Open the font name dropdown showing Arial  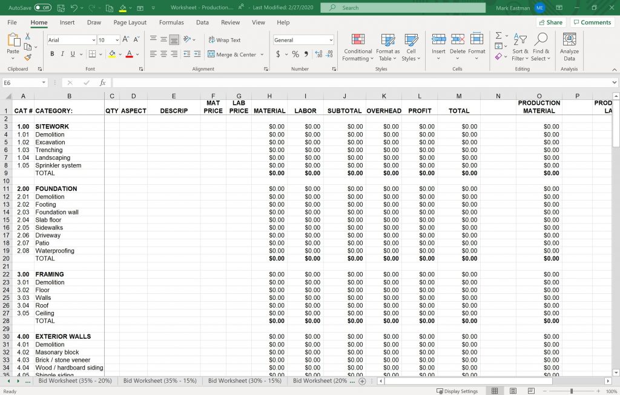pos(71,40)
